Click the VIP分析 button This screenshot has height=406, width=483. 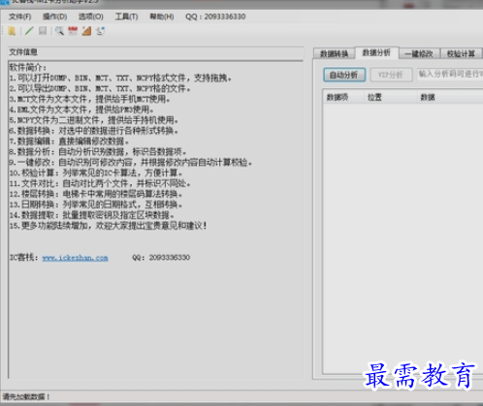click(391, 75)
